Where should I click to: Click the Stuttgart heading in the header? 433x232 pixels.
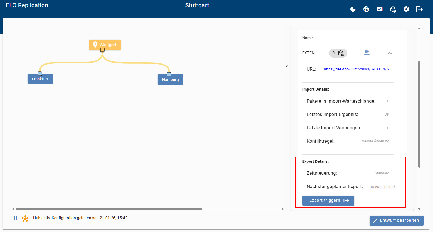(197, 5)
